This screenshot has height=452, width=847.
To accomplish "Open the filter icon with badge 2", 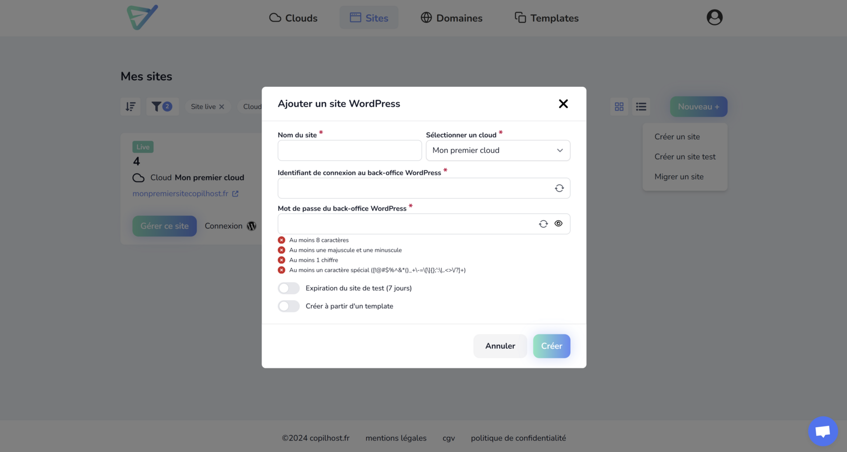I will 162,107.
